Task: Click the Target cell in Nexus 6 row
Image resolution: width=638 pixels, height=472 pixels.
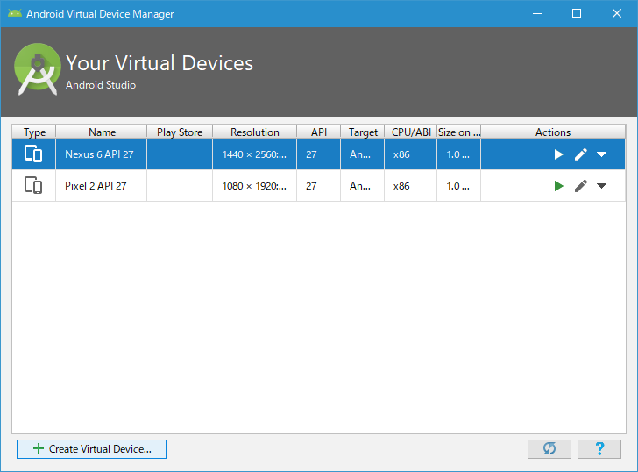Action: [363, 154]
